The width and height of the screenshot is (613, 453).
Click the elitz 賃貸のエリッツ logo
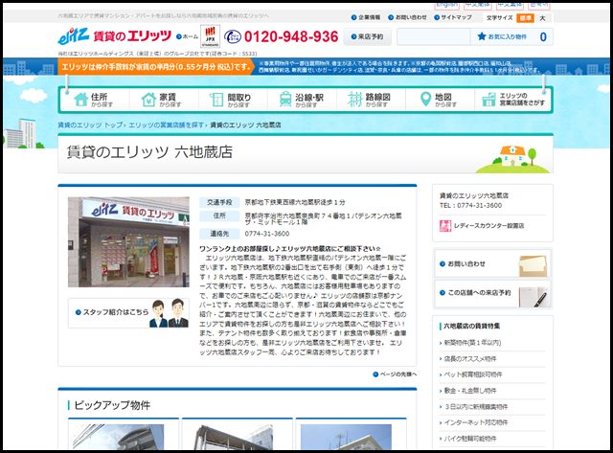(x=115, y=36)
